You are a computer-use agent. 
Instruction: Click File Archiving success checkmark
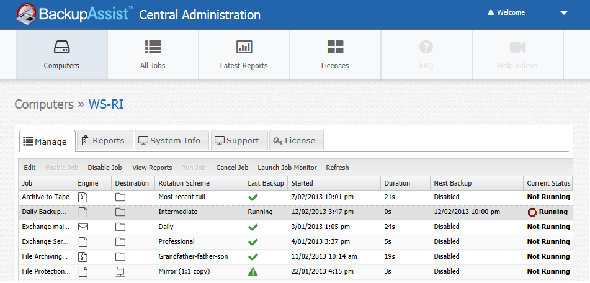click(253, 257)
